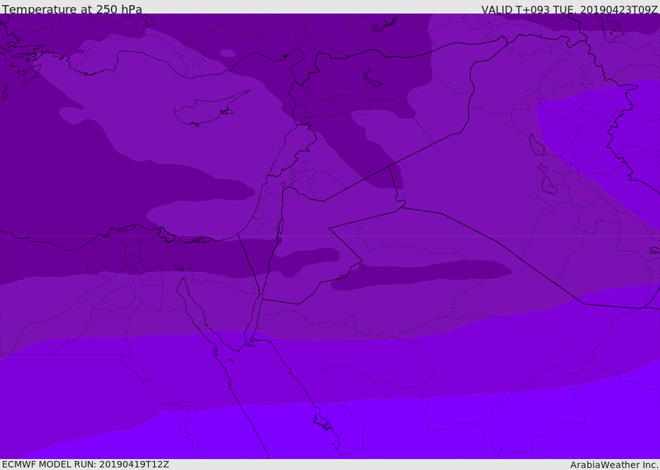Click the island of Cyprus on the map
Image resolution: width=660 pixels, height=470 pixels.
211,110
